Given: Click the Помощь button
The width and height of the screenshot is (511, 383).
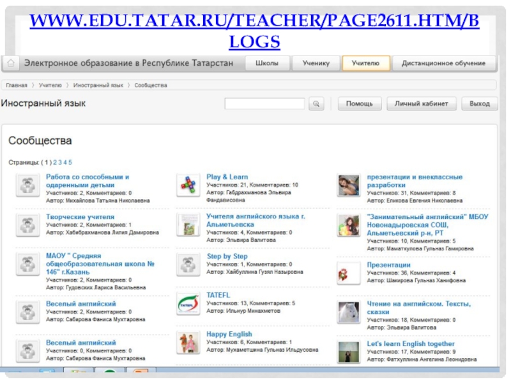Looking at the screenshot, I should pyautogui.click(x=360, y=103).
